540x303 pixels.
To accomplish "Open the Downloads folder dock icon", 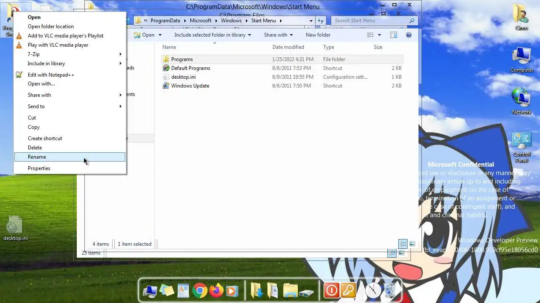I will point(256,290).
